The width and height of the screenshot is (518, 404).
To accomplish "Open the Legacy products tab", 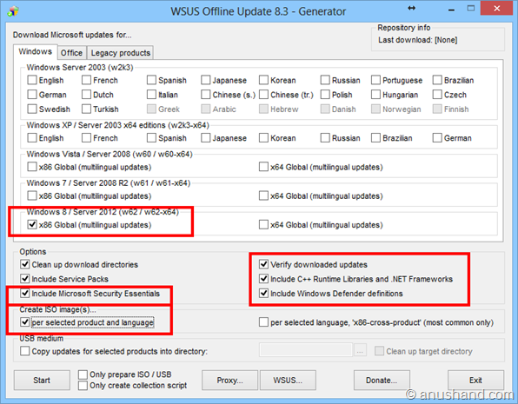I will coord(120,53).
